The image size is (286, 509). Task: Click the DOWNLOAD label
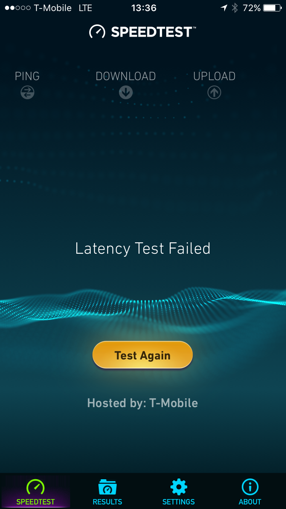[x=126, y=76]
